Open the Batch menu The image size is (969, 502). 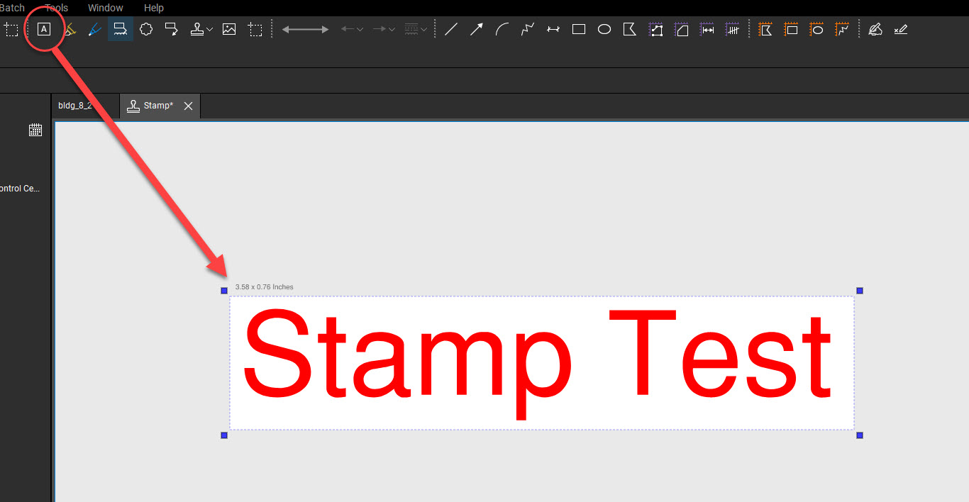tap(12, 8)
